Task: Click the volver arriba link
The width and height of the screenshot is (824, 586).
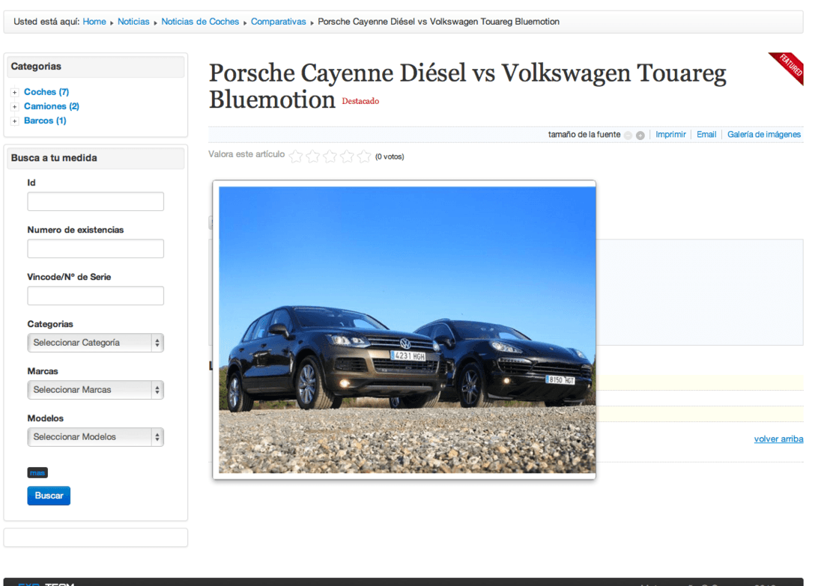Action: point(778,439)
